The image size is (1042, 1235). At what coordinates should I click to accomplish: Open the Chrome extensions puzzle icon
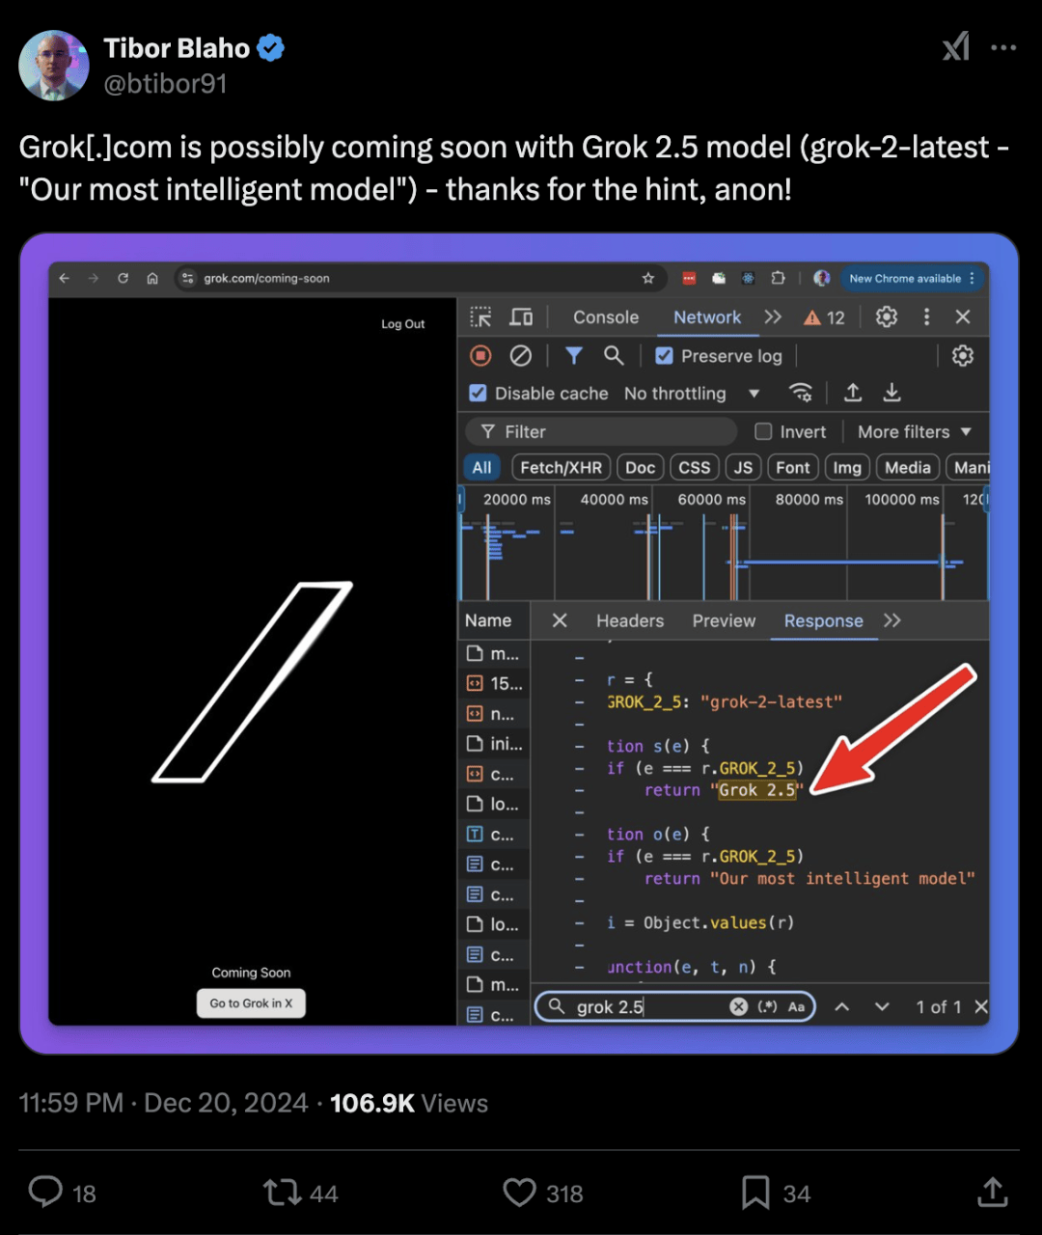click(x=778, y=278)
